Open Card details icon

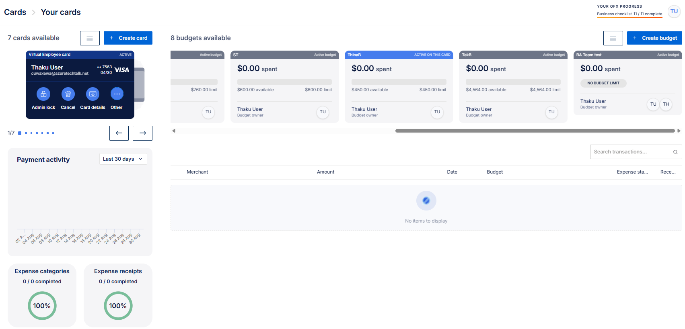coord(93,94)
